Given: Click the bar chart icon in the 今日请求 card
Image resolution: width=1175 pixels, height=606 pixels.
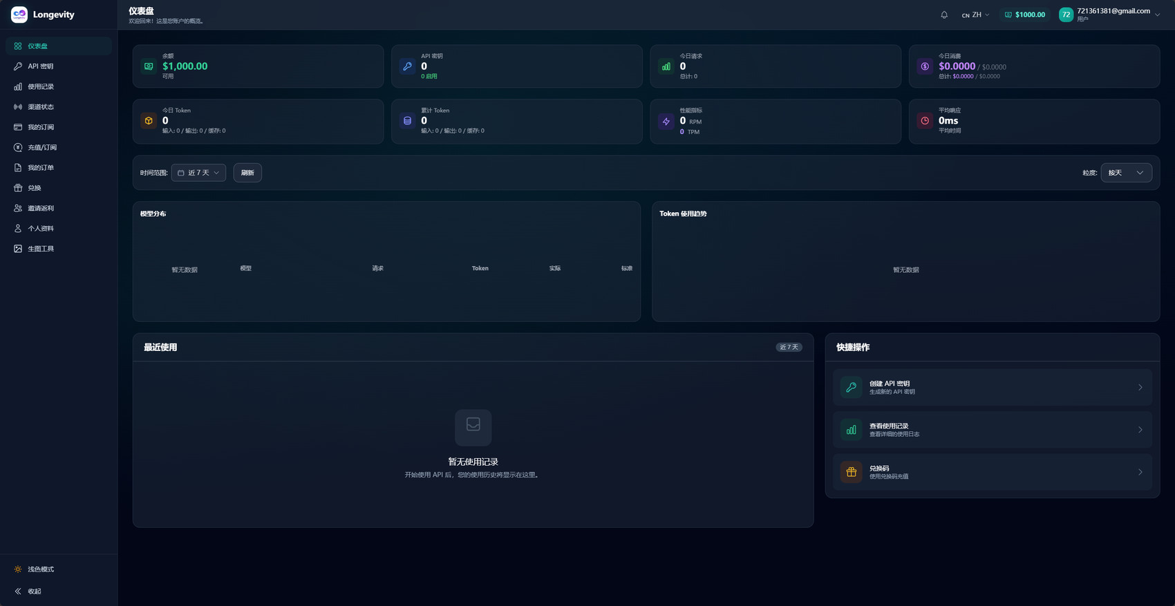Looking at the screenshot, I should 666,66.
